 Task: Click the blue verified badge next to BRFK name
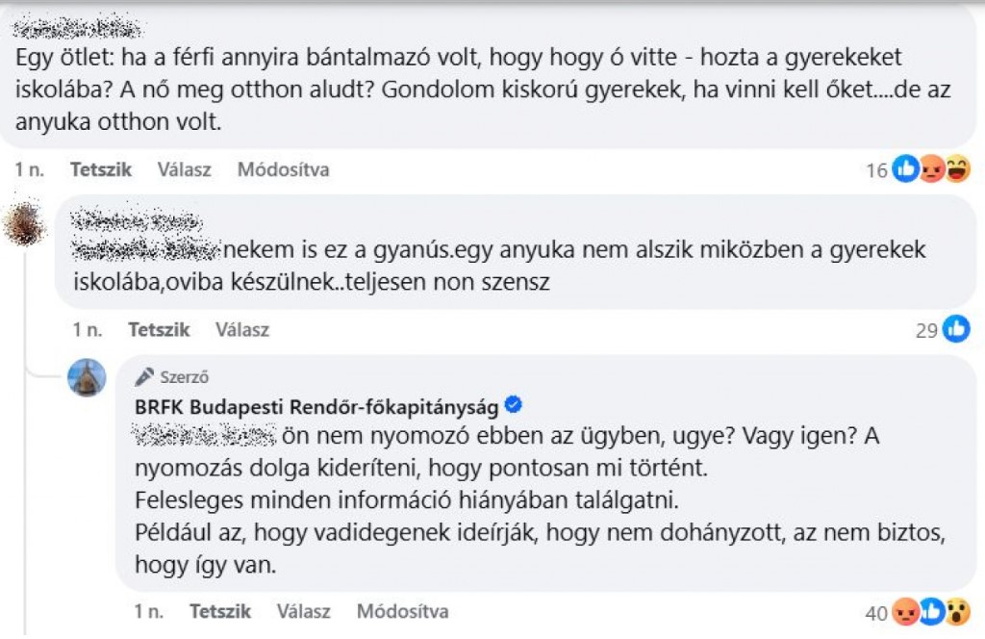(x=514, y=405)
